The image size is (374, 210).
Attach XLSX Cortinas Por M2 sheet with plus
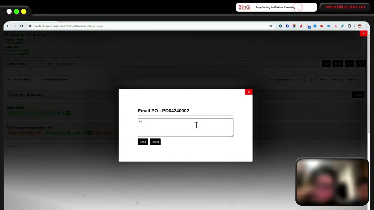point(89,133)
